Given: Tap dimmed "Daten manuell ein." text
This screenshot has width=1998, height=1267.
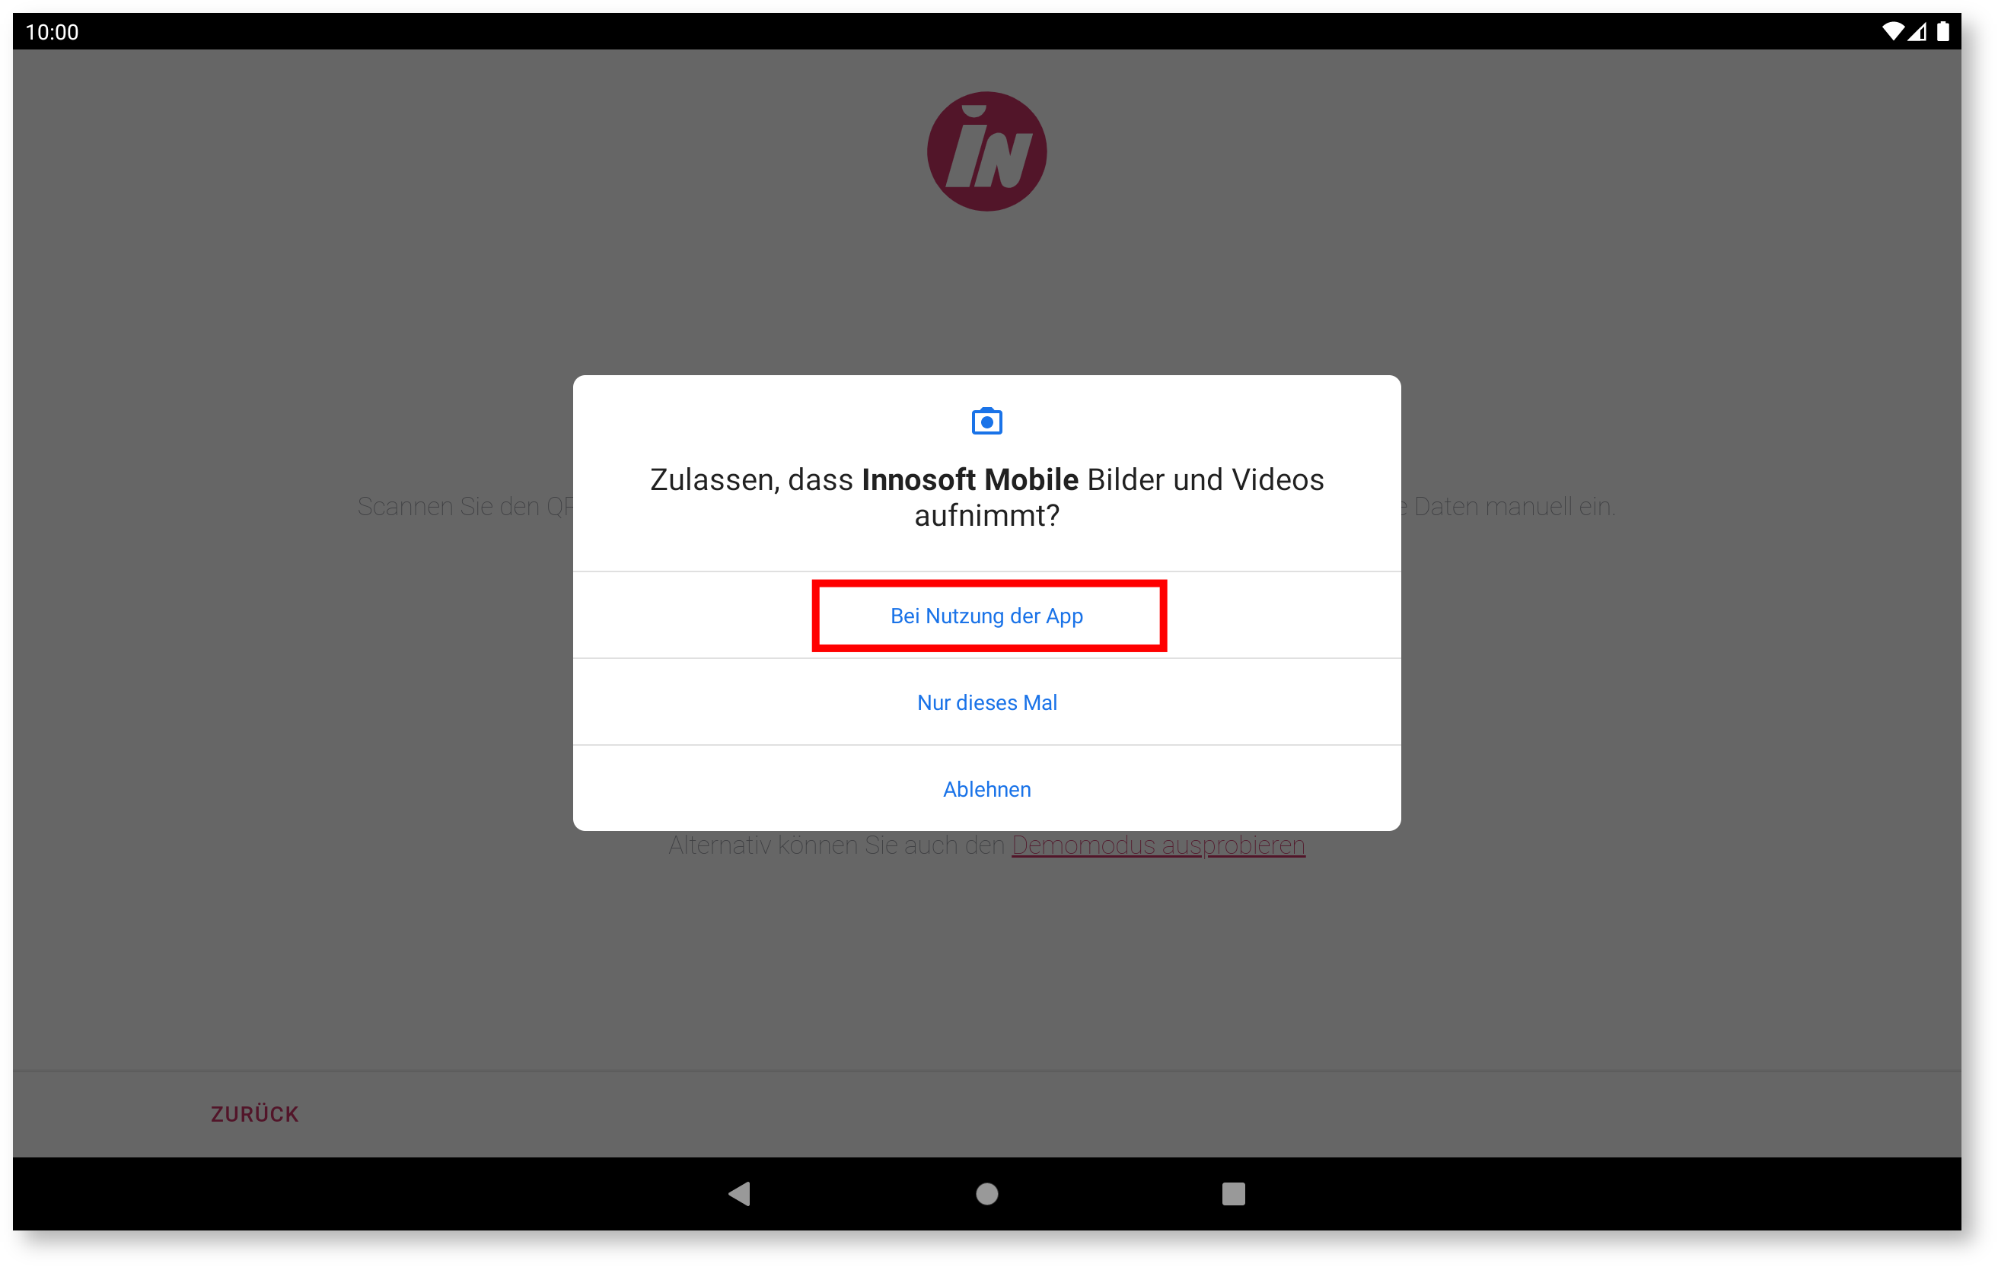Looking at the screenshot, I should (1514, 506).
